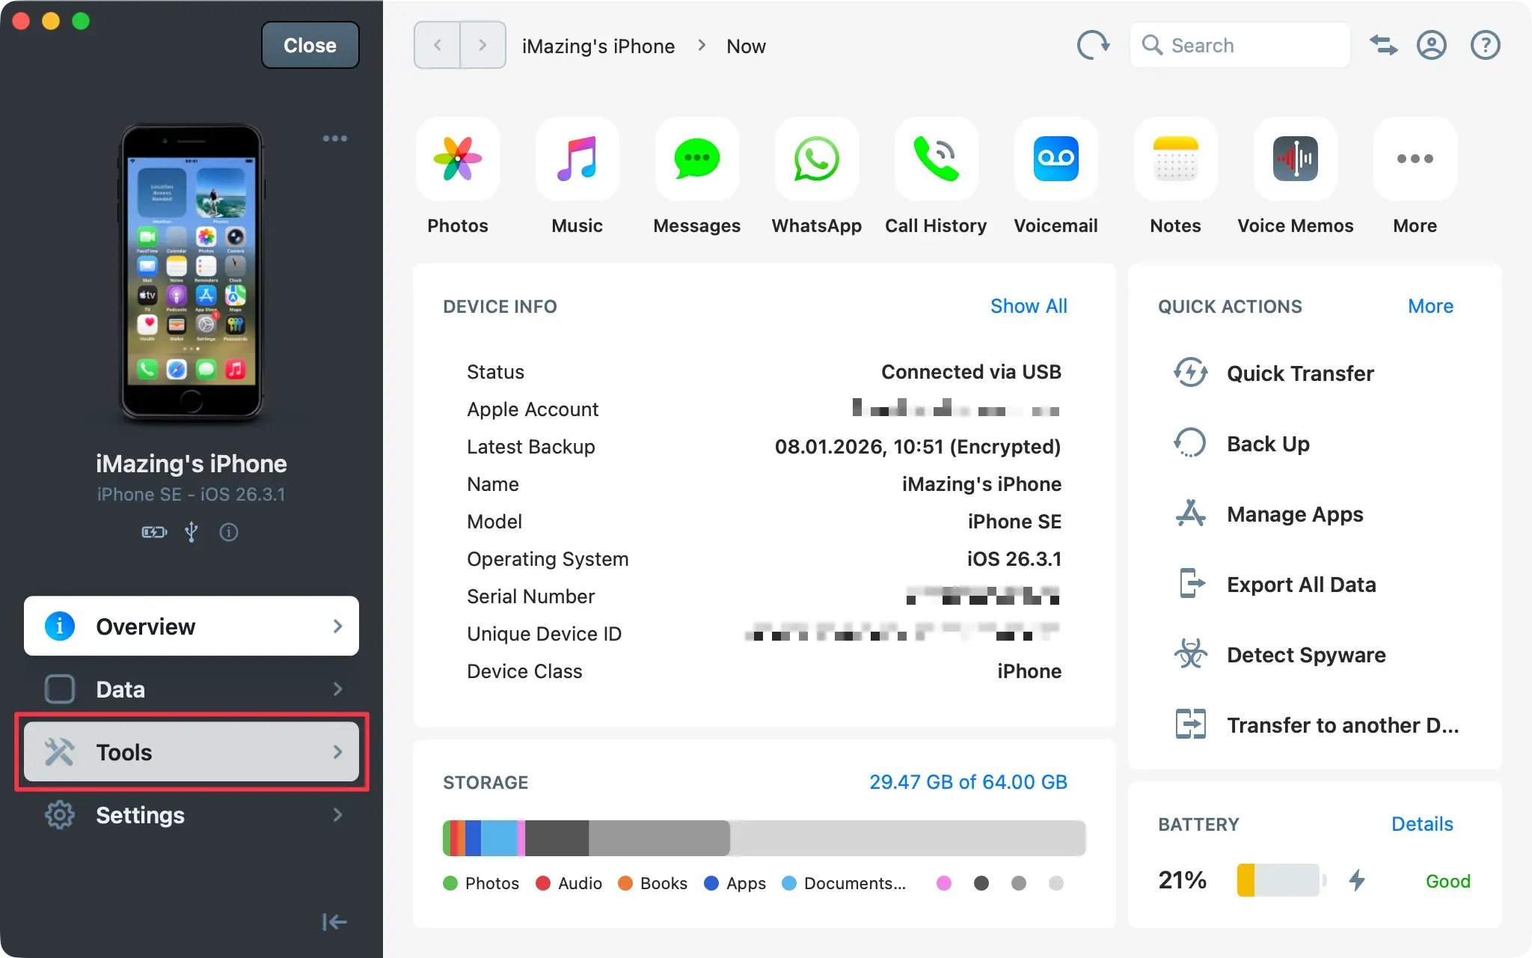This screenshot has width=1532, height=958.
Task: Select the Data sidebar item
Action: click(191, 689)
